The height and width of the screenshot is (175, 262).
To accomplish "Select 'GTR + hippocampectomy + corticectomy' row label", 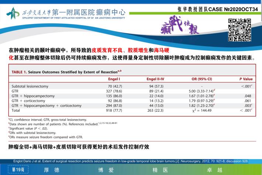I will [x=46, y=106].
